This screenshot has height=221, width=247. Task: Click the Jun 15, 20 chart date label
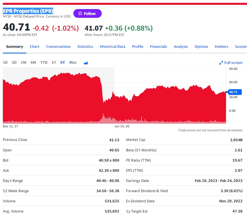coord(122,126)
